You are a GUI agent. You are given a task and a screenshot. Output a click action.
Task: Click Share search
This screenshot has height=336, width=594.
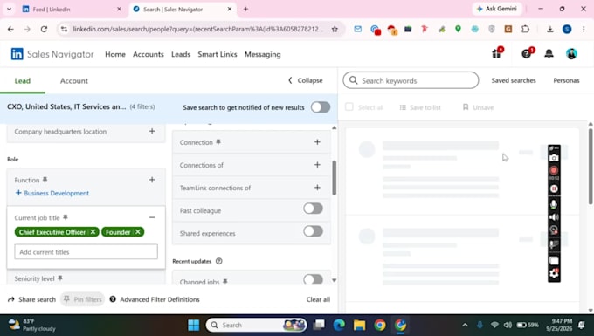(31, 299)
